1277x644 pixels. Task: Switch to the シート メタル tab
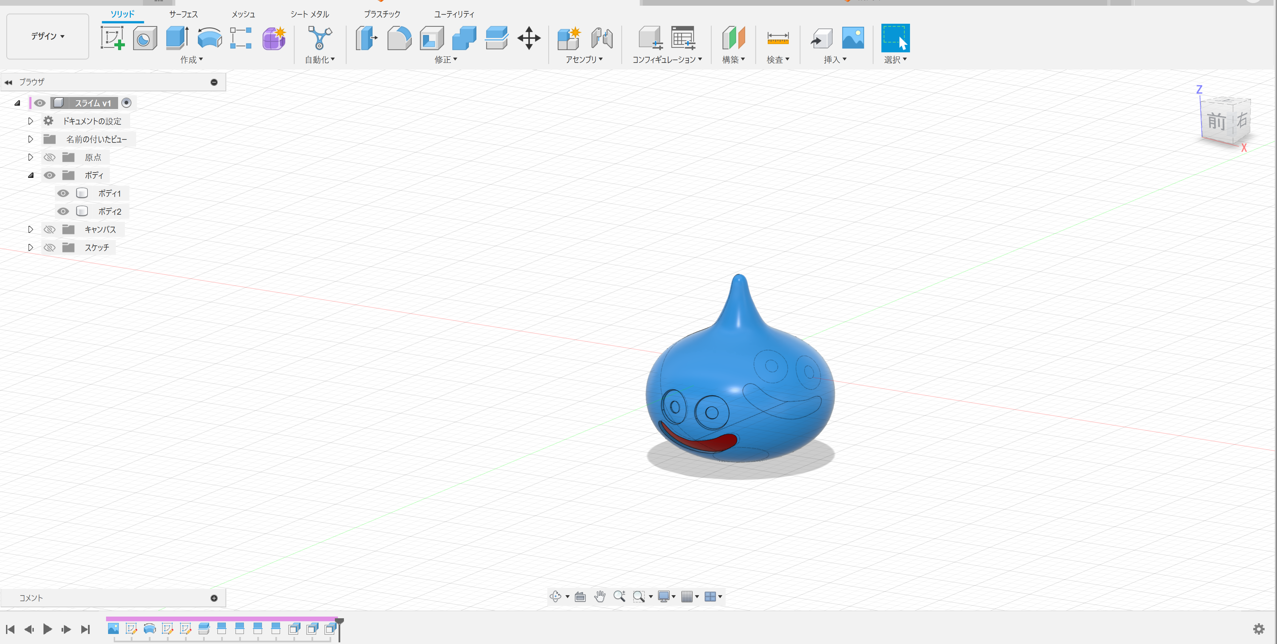(310, 14)
